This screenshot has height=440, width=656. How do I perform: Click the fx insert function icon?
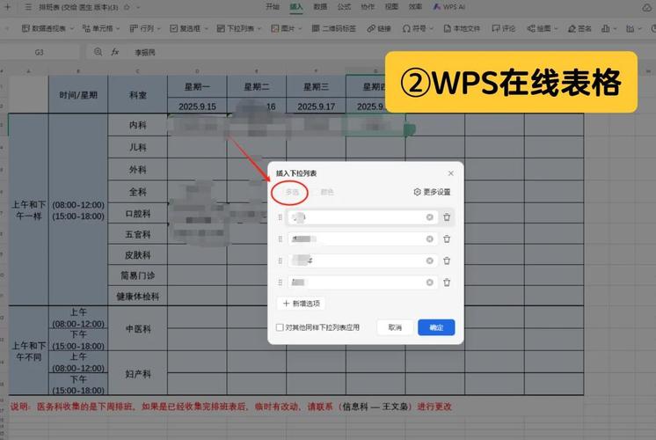114,52
